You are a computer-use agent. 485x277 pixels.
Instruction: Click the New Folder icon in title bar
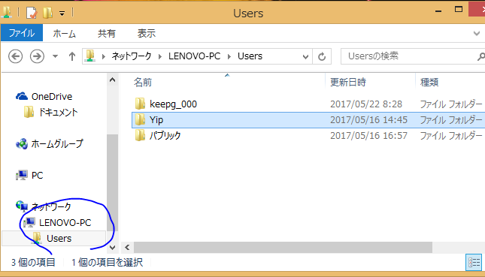coord(47,13)
